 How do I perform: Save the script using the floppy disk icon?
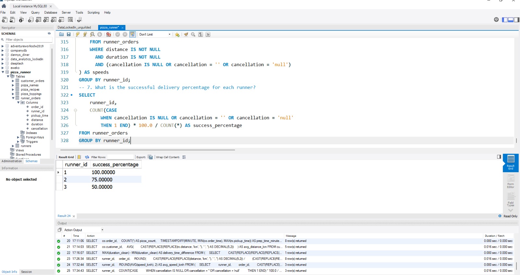pyautogui.click(x=69, y=34)
